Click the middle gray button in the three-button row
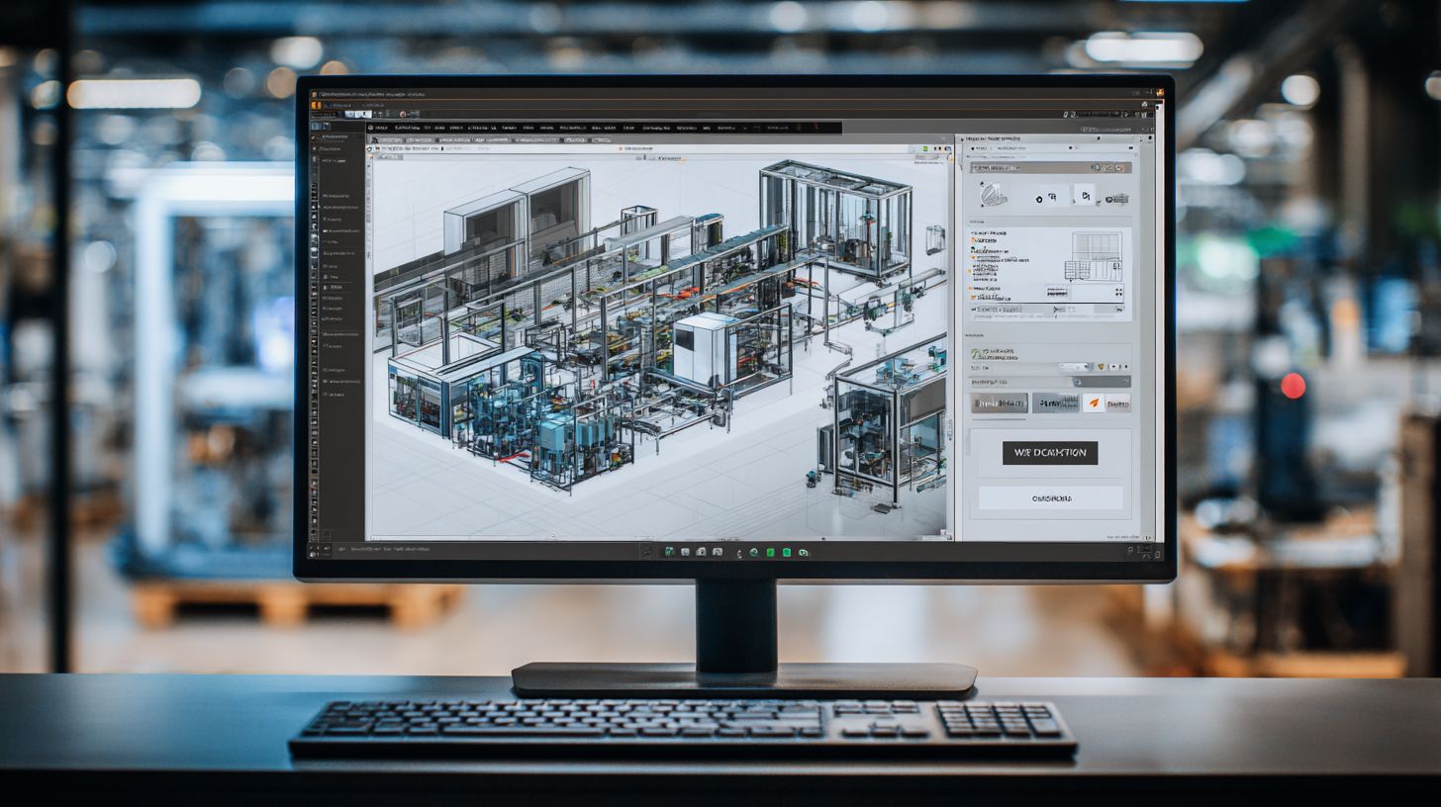This screenshot has height=807, width=1441. pos(1055,403)
